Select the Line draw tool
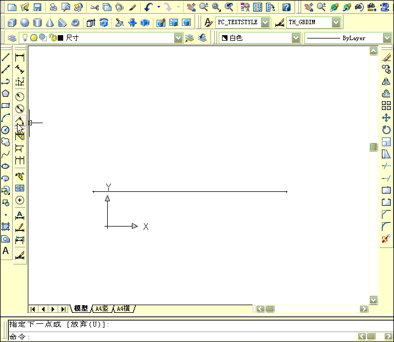The width and height of the screenshot is (394, 342). [x=5, y=57]
